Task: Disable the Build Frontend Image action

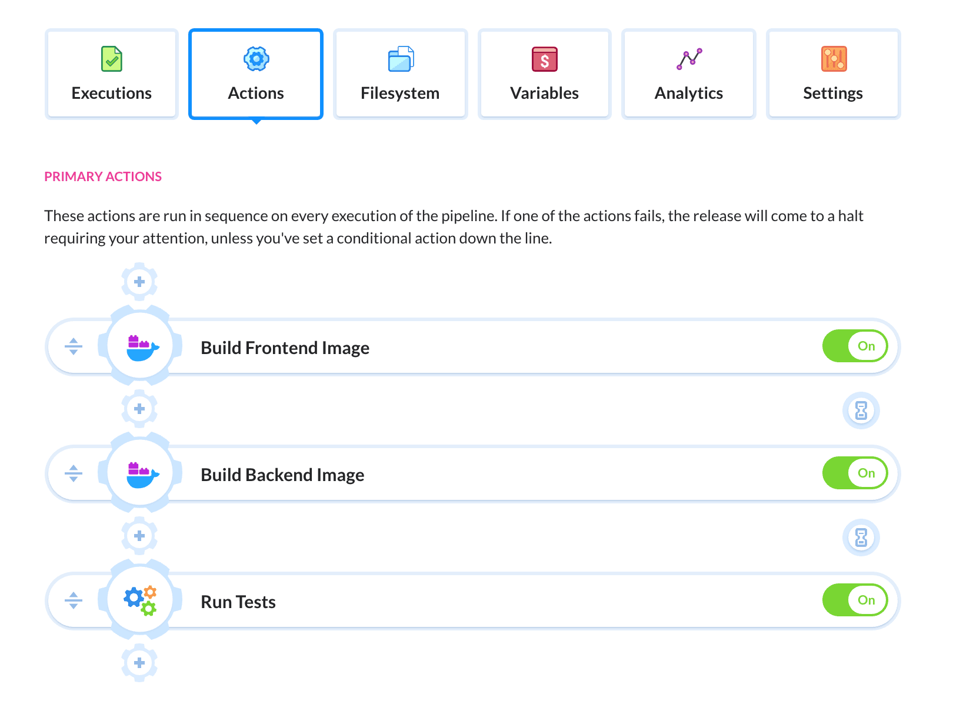Action: point(854,346)
